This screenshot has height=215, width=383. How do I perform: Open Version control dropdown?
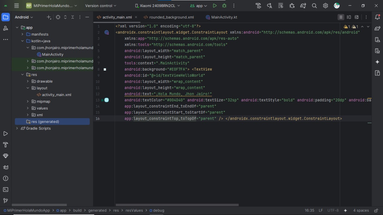click(x=101, y=6)
